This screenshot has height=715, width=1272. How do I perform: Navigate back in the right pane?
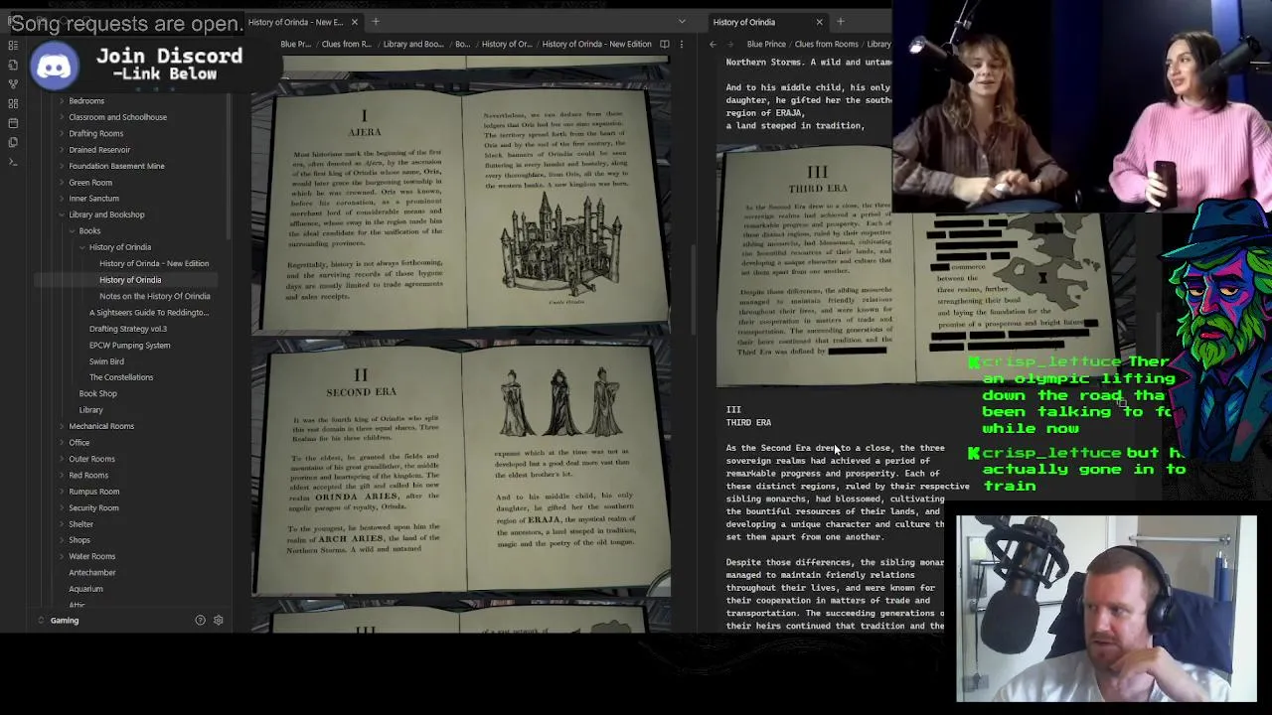(713, 44)
